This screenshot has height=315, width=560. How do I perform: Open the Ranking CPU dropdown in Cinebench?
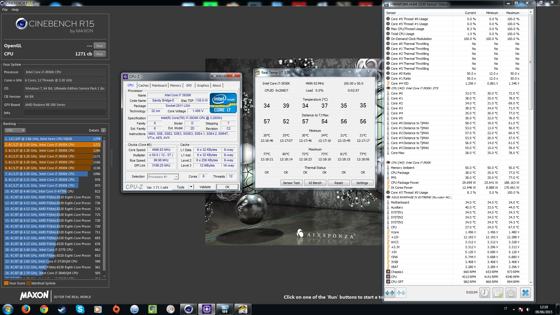click(15, 130)
